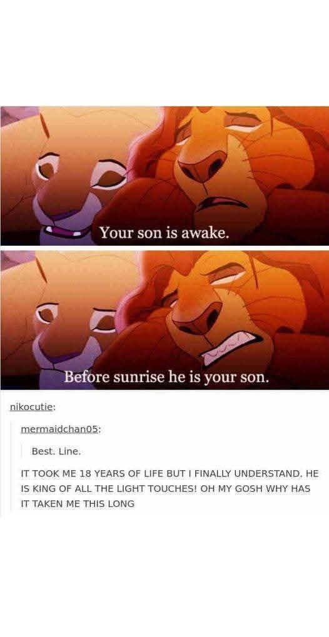Click the 'Before sunrise he is your son.' caption
The height and width of the screenshot is (637, 329).
coord(166,377)
